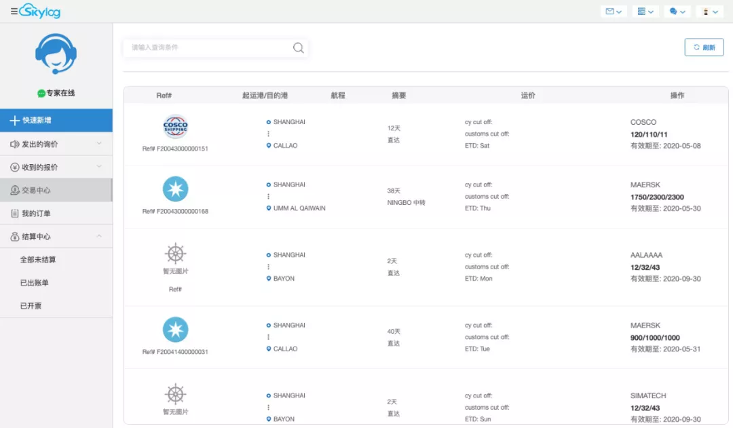Toggle the hamburger menu icon
Screen dimensions: 733x428
14,12
